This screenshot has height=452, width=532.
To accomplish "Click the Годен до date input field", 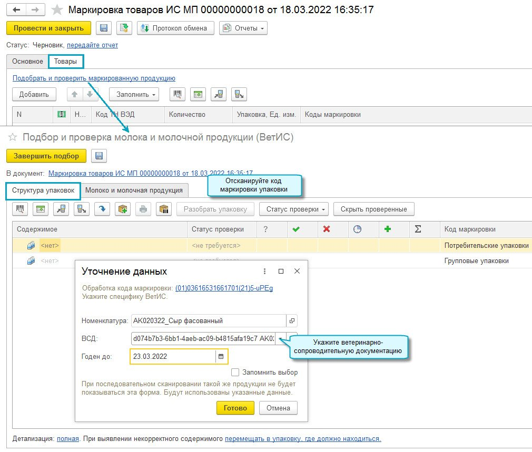I will pyautogui.click(x=172, y=357).
